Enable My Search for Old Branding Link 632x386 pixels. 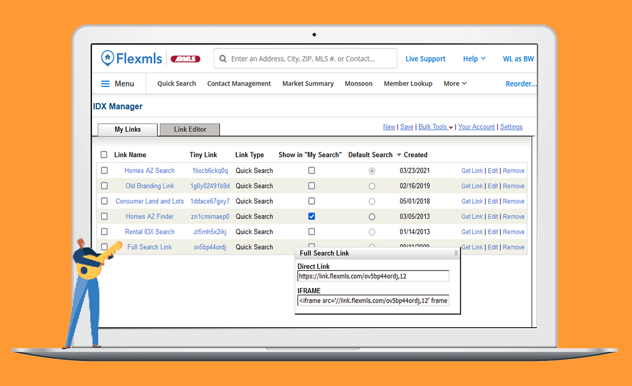312,186
